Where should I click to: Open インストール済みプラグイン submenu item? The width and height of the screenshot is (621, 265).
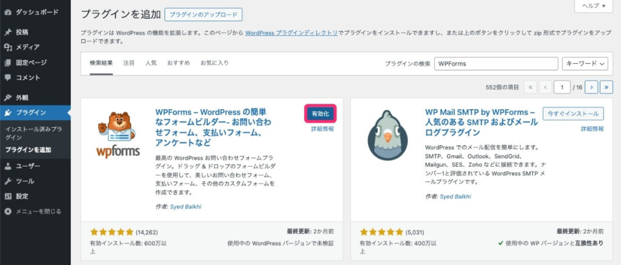coord(33,133)
